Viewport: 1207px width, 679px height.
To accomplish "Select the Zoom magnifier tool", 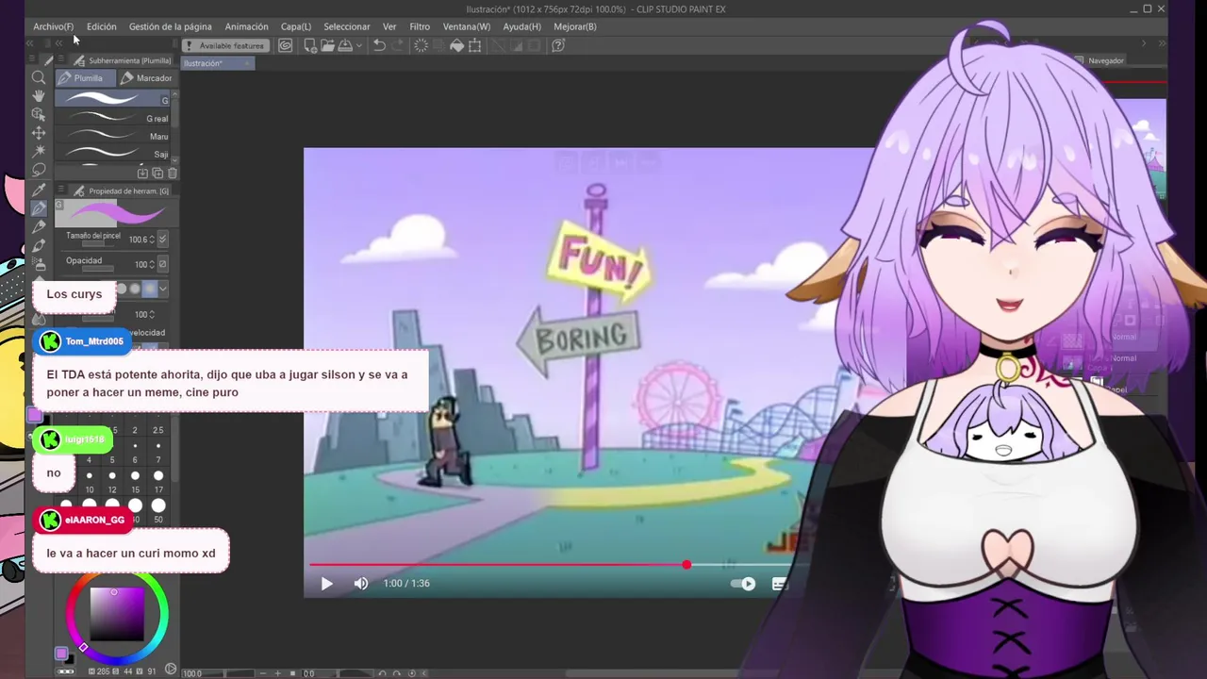I will pos(39,77).
